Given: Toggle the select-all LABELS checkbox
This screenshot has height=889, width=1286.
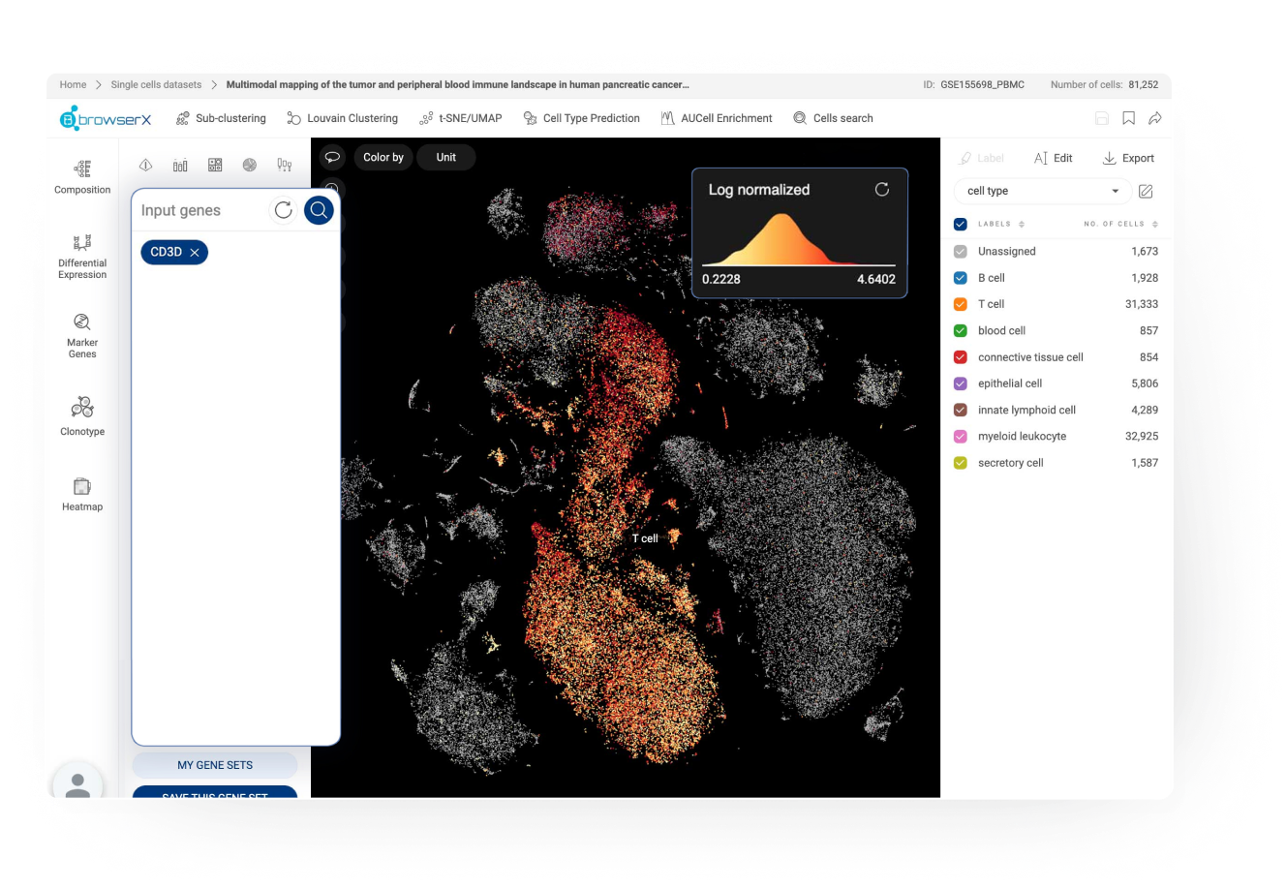Looking at the screenshot, I should tap(961, 225).
